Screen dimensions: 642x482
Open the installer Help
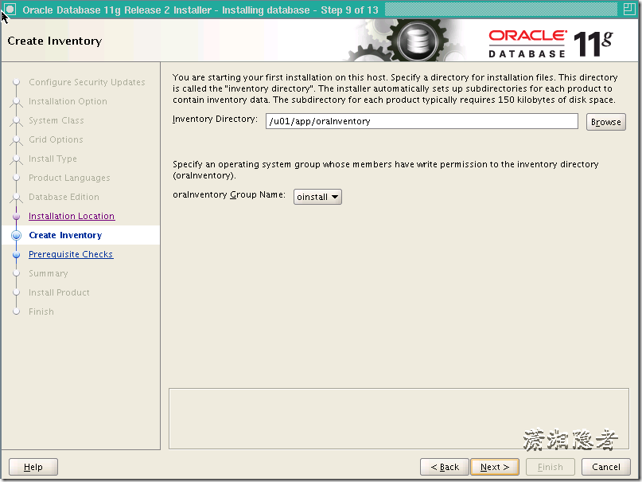click(x=33, y=466)
